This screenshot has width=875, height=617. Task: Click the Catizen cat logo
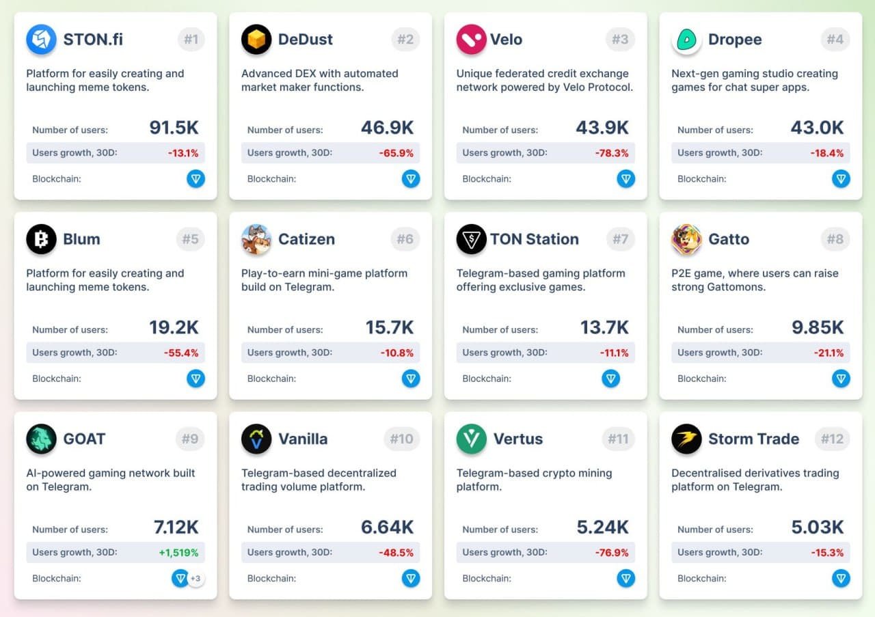(256, 239)
